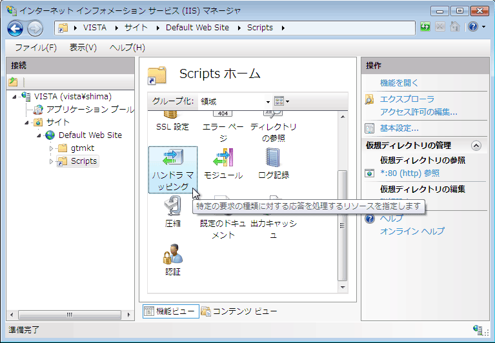Screen dimensions: 495x343
Task: Click the Help question mark toolbar icon
Action: 473,27
